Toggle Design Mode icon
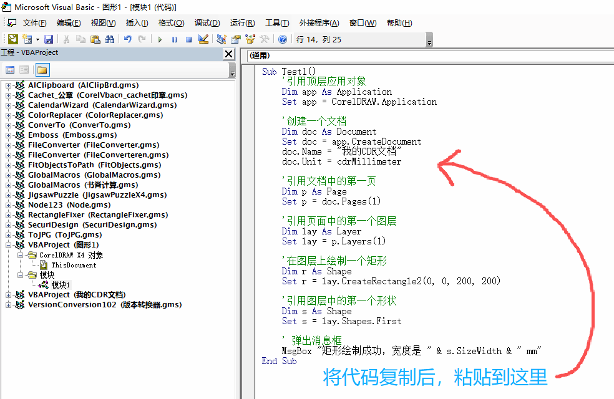The height and width of the screenshot is (399, 614). tap(203, 39)
